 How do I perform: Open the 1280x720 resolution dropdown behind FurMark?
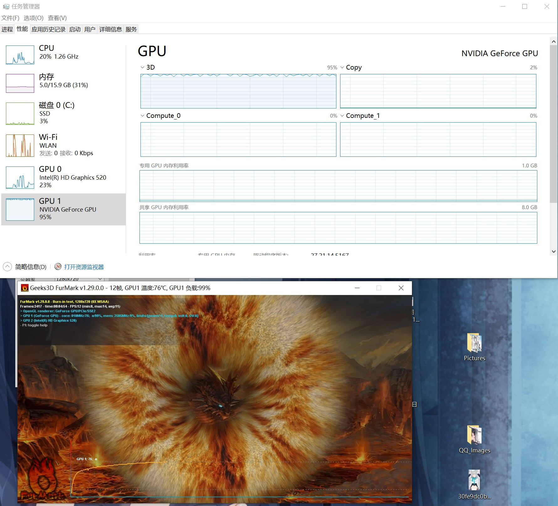coord(80,279)
